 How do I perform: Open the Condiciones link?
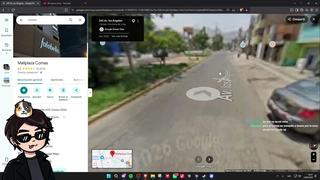[x=280, y=171]
